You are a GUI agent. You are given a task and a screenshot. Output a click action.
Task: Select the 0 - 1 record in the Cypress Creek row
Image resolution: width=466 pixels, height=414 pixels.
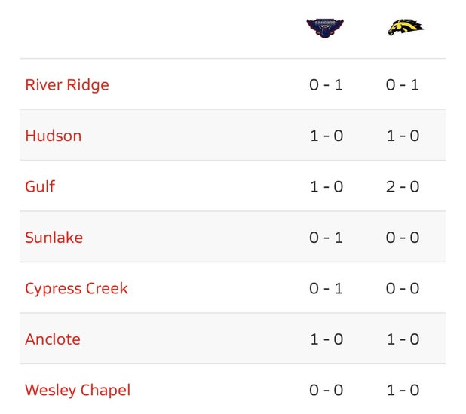[326, 288]
